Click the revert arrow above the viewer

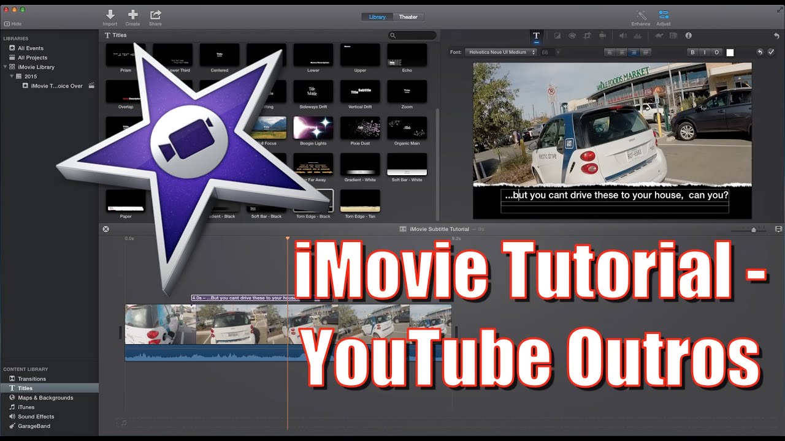776,36
